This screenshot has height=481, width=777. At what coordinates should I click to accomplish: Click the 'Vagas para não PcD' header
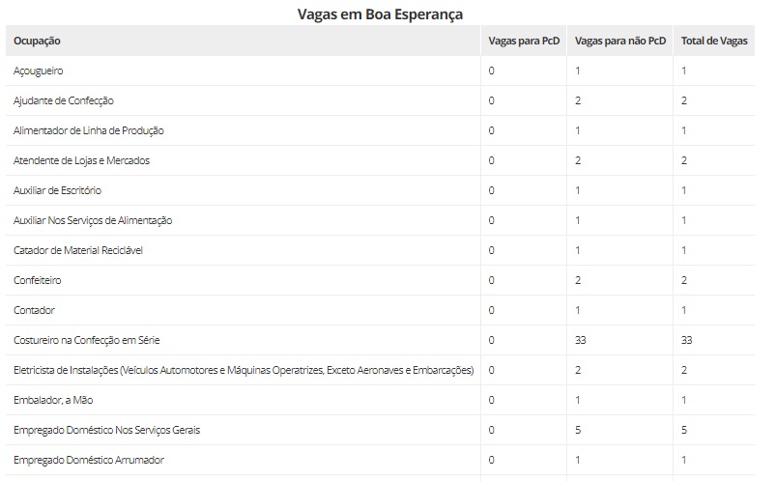pos(619,42)
